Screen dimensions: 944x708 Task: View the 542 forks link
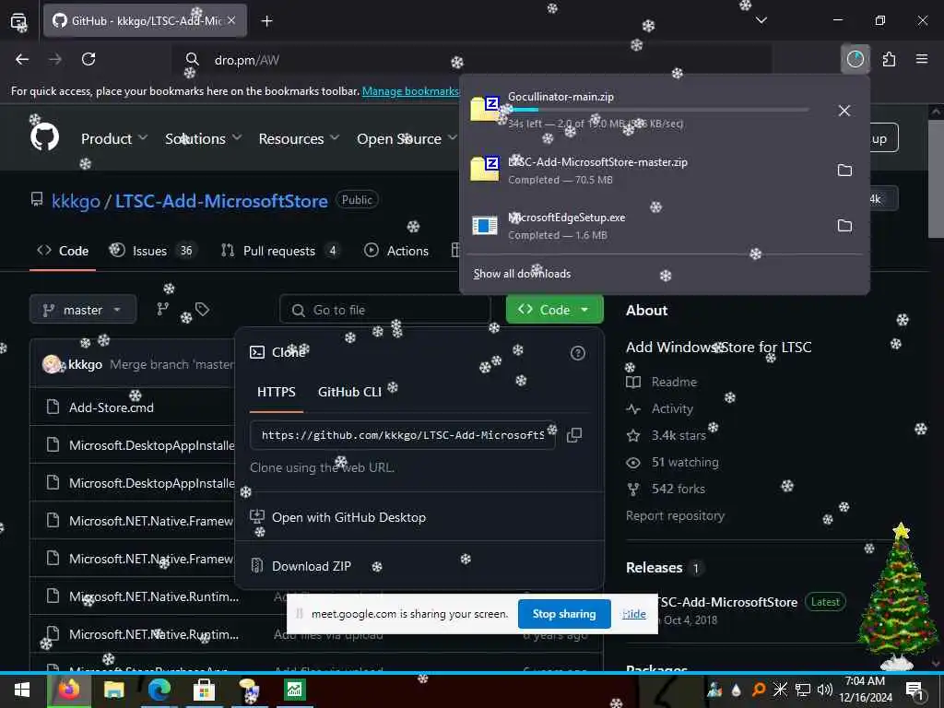[x=678, y=489]
